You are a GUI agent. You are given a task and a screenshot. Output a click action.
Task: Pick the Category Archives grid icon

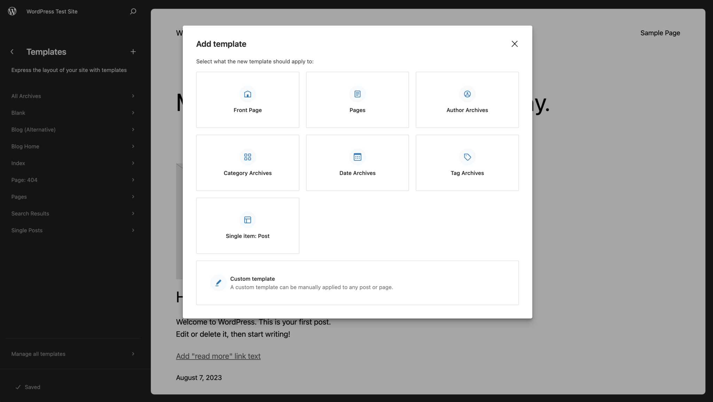pyautogui.click(x=248, y=157)
